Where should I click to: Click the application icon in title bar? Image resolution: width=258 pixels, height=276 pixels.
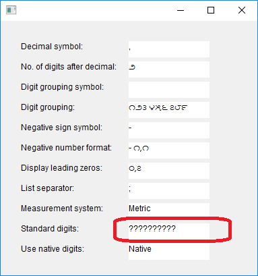click(x=11, y=10)
